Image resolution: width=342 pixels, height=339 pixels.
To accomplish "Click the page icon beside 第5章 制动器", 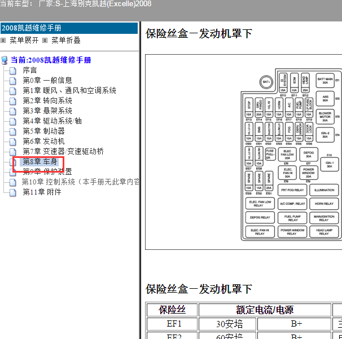I will (x=12, y=131).
